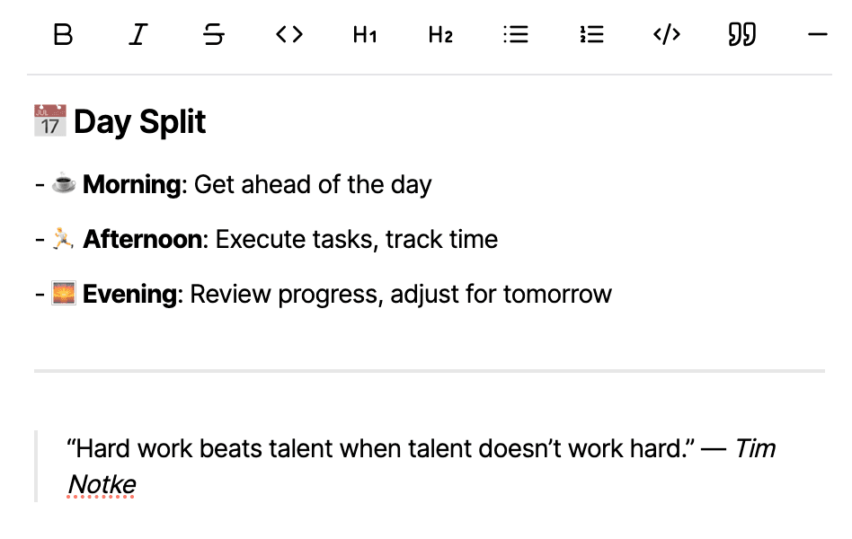Toggle inline code formatting

288,35
